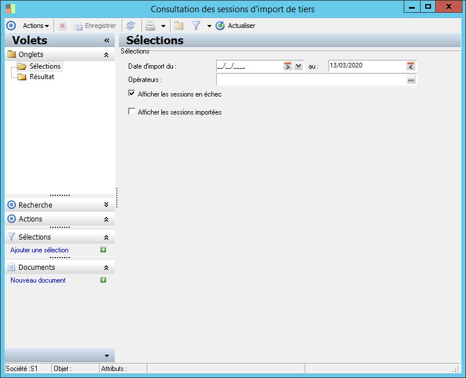466x378 pixels.
Task: Uncheck Afficher les sessions en échec
Action: point(132,94)
